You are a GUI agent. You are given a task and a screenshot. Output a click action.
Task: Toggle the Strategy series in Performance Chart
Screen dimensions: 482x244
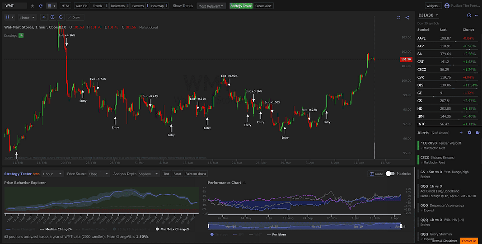coord(220,235)
